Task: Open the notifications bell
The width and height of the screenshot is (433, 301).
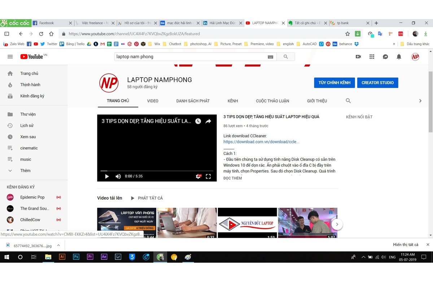Action: coord(399,57)
